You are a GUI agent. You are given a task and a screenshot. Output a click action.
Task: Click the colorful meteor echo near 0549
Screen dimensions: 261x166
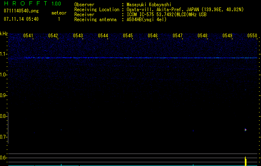point(245,130)
